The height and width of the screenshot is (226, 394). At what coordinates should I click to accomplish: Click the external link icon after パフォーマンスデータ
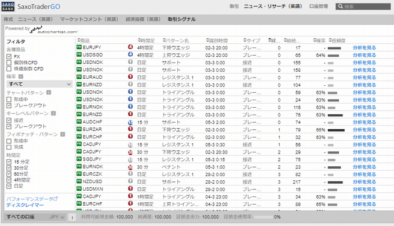coord(56,199)
